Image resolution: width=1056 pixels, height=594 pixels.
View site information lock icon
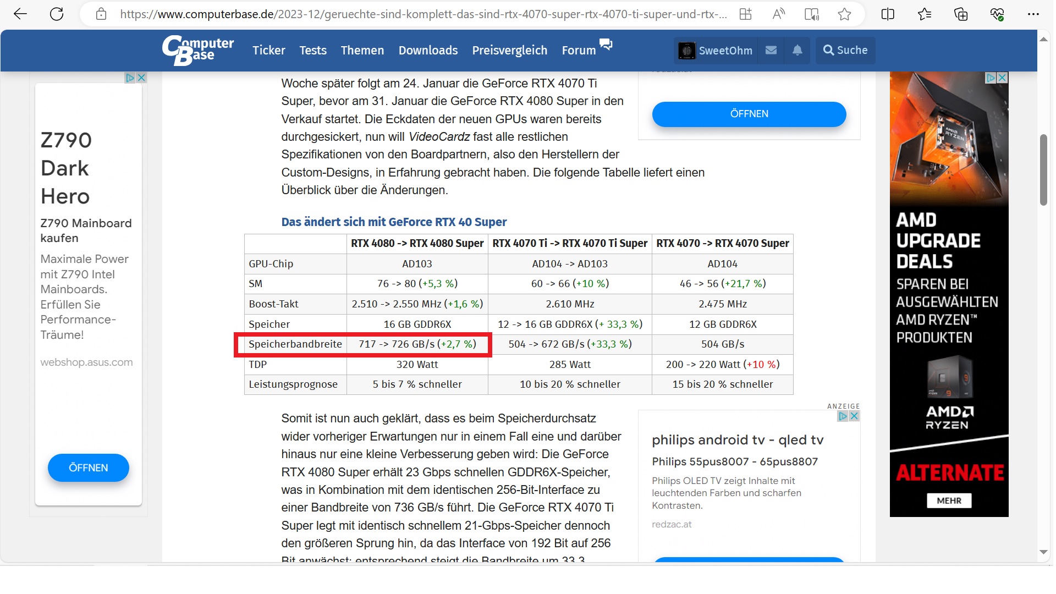pos(101,14)
